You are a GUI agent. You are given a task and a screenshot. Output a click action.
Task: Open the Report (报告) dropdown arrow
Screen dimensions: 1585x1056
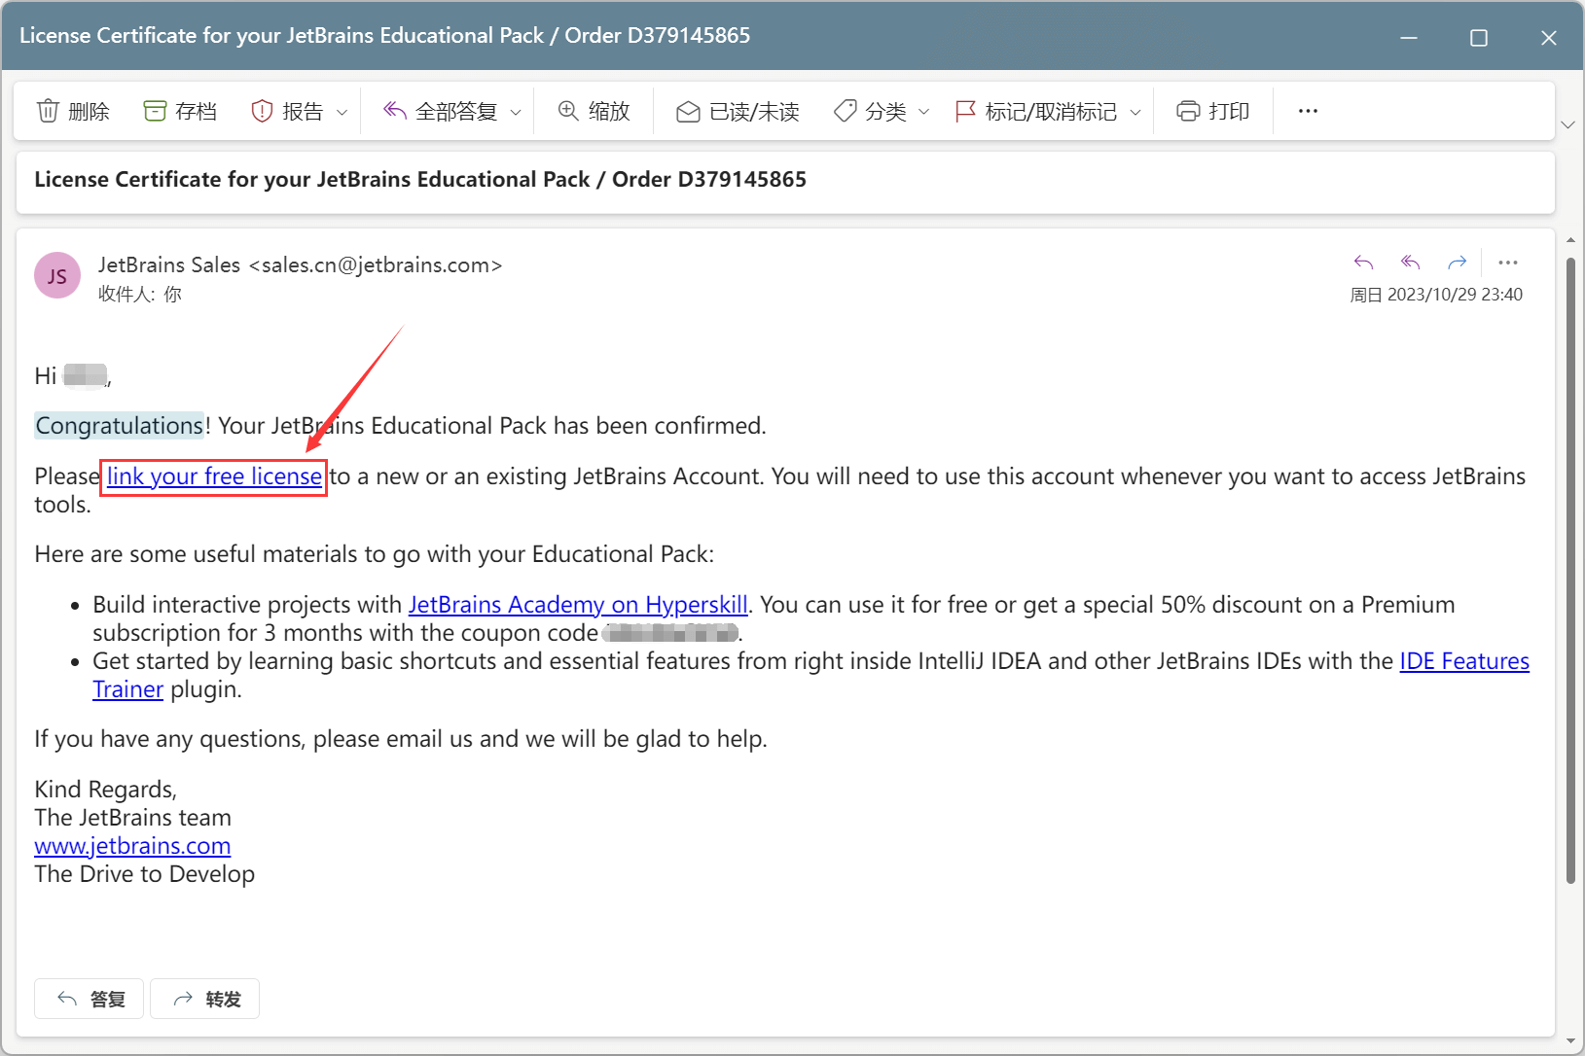(x=342, y=113)
